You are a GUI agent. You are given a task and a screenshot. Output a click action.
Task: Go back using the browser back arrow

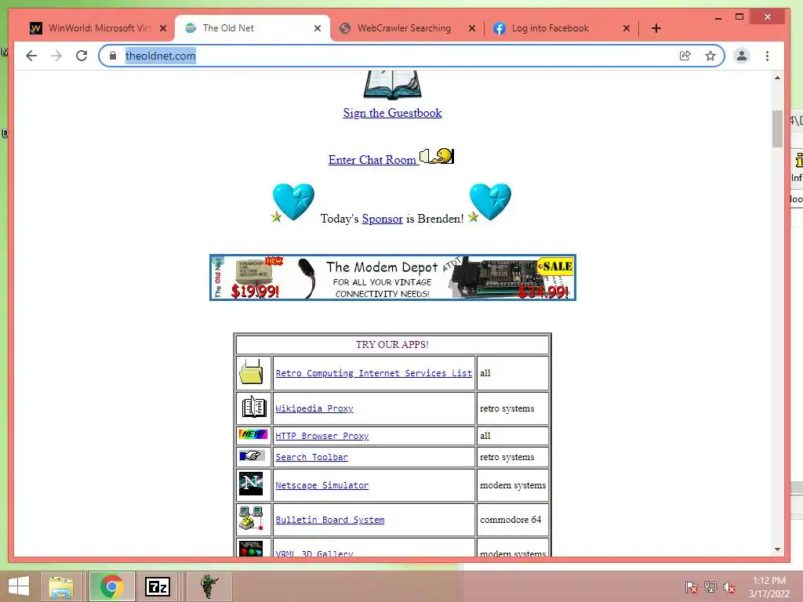tap(31, 56)
